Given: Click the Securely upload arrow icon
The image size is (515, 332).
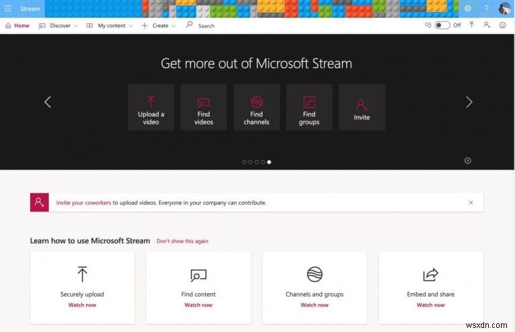Looking at the screenshot, I should 82,274.
